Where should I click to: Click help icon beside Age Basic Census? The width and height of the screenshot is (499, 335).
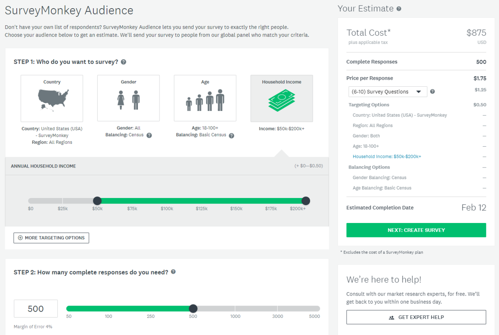coord(231,135)
